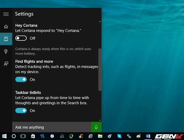This screenshot has height=140, width=184.
Task: Click the Ask me anything search box
Action: point(52,127)
